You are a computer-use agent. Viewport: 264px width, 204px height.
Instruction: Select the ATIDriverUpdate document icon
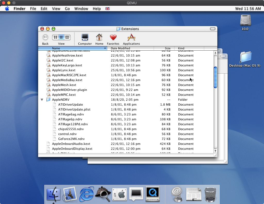pyautogui.click(x=54, y=104)
